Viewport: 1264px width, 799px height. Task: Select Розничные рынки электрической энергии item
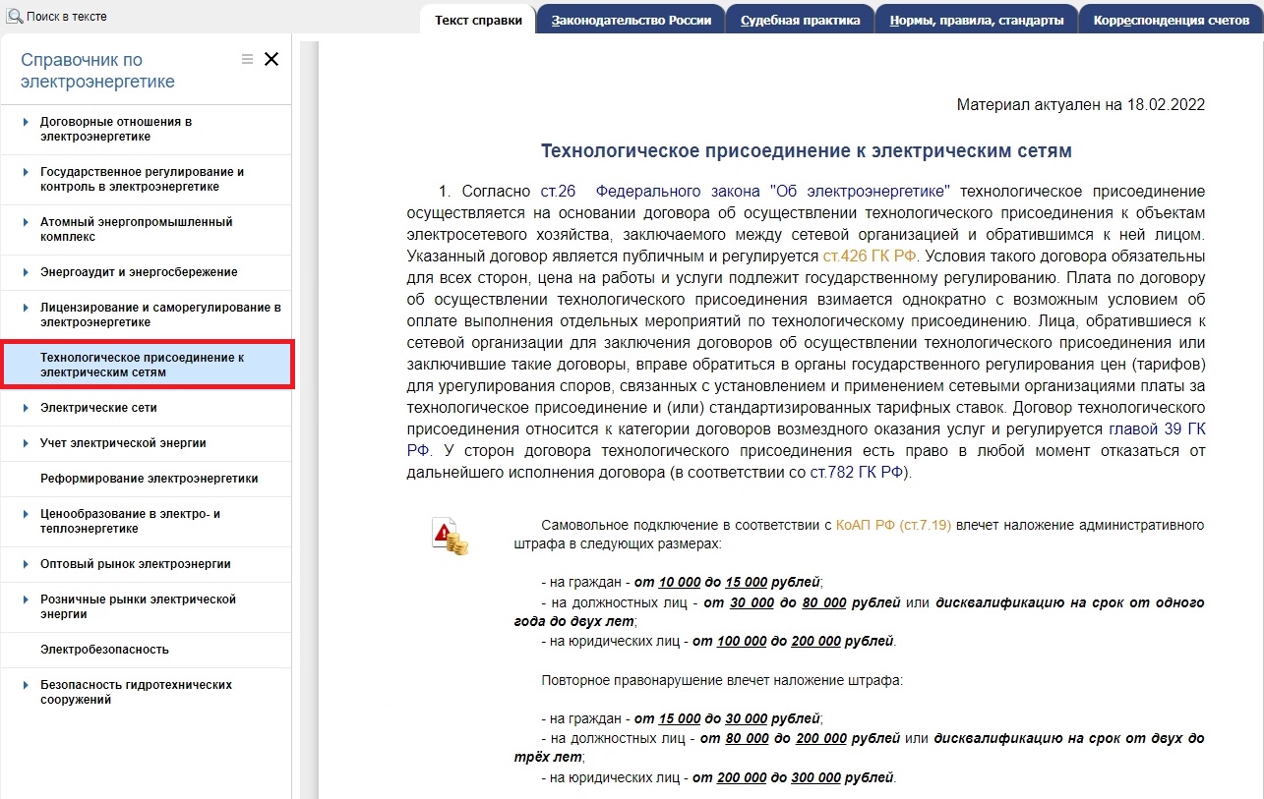(x=146, y=607)
